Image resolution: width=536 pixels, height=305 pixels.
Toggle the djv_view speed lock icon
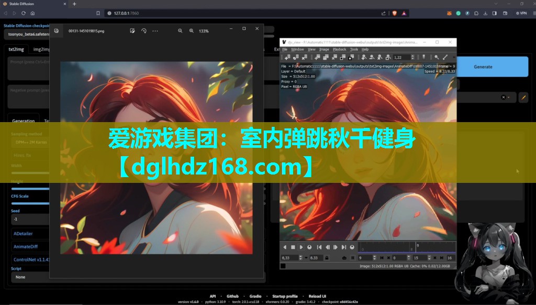point(327,258)
